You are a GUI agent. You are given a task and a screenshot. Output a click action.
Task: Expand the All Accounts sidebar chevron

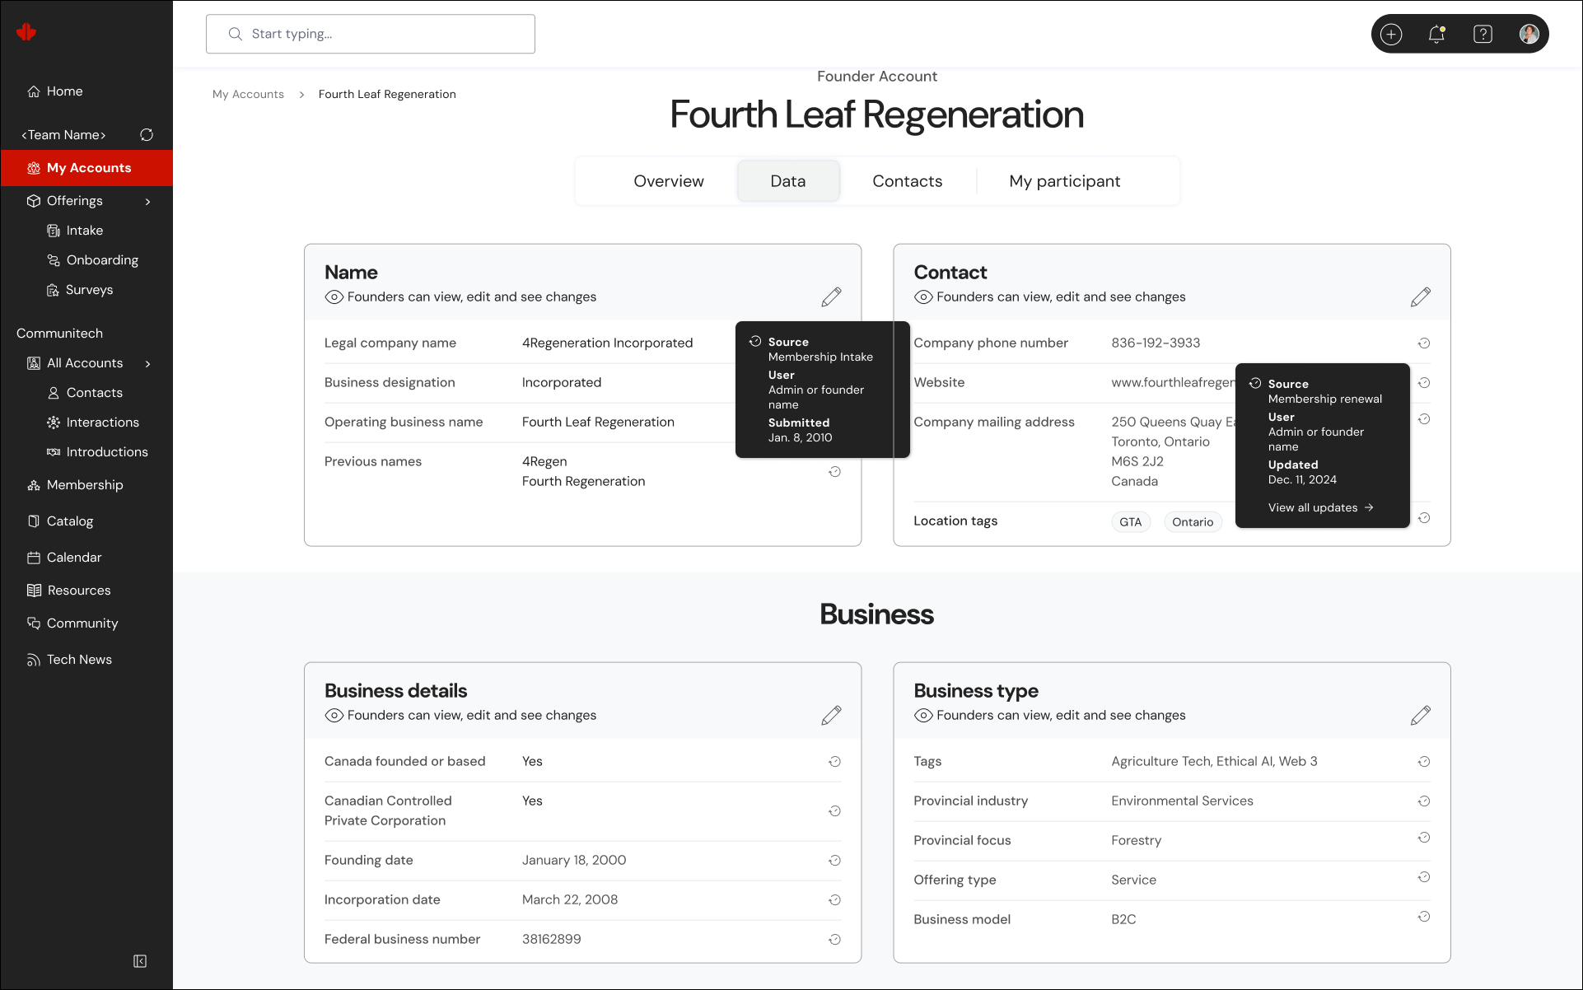click(148, 363)
